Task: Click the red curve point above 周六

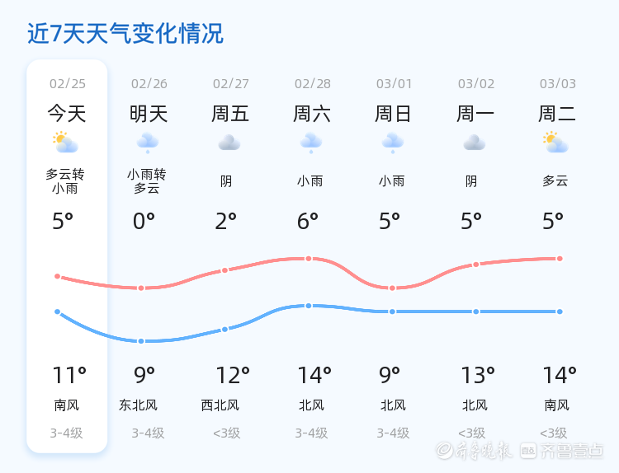Action: pos(309,259)
